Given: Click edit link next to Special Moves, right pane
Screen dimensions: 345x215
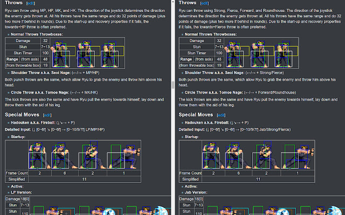Looking at the screenshot, I should (x=221, y=115).
